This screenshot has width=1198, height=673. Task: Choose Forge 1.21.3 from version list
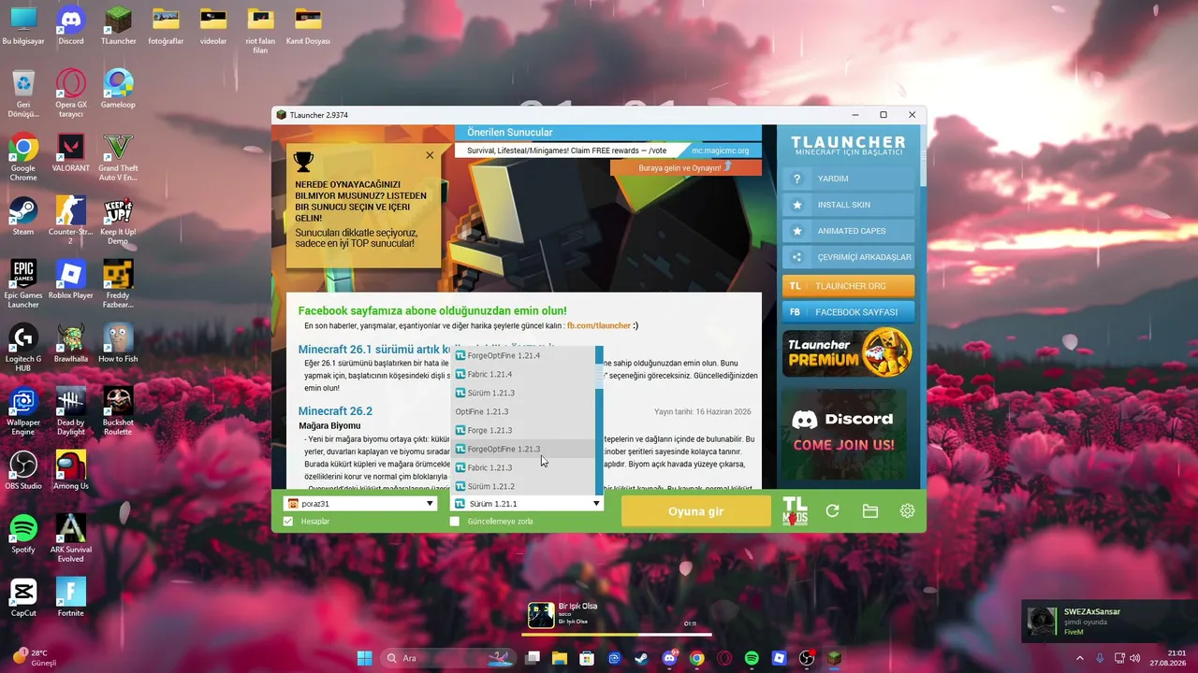pyautogui.click(x=523, y=430)
